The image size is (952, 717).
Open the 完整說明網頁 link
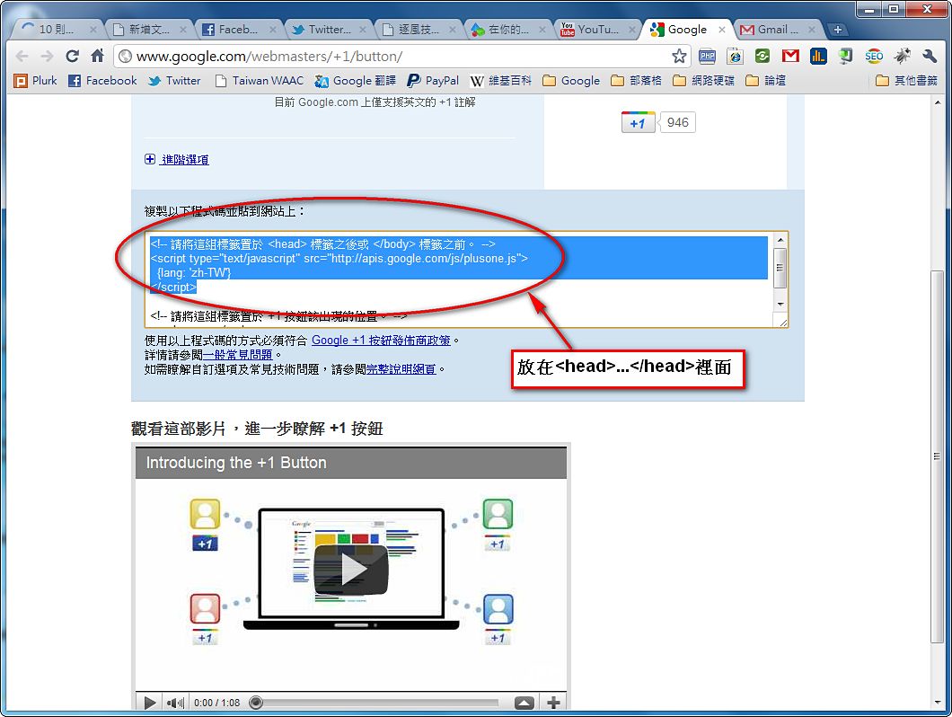click(x=401, y=369)
